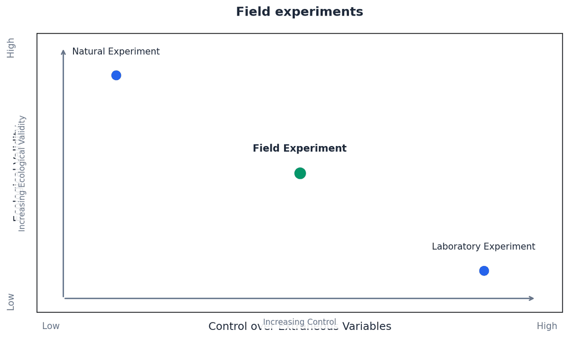Screen dimensions: 569x338
Task: Click the "Low" label on the vertical axis
Action: click(10, 301)
